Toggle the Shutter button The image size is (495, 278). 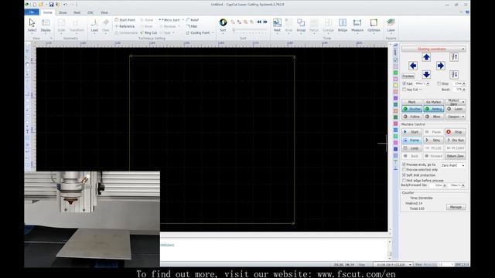(411, 109)
